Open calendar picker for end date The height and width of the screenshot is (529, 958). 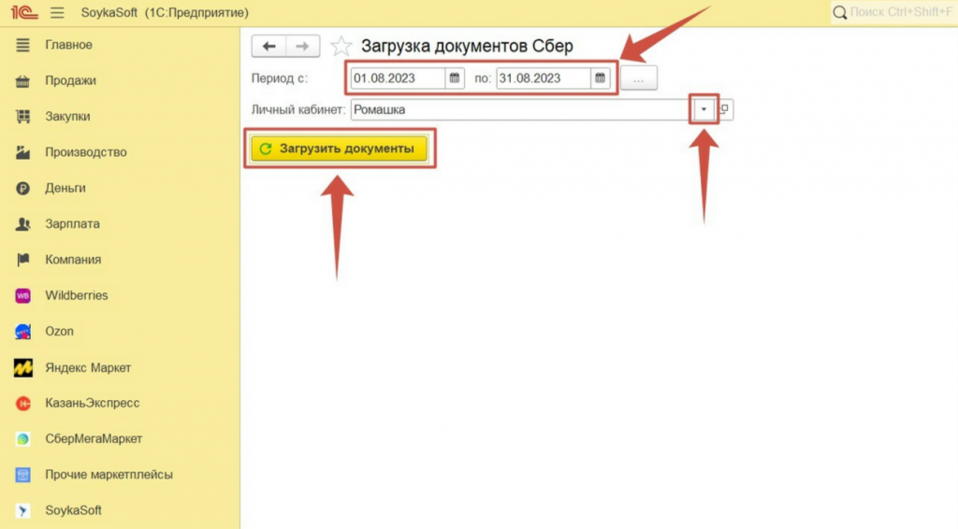click(601, 79)
